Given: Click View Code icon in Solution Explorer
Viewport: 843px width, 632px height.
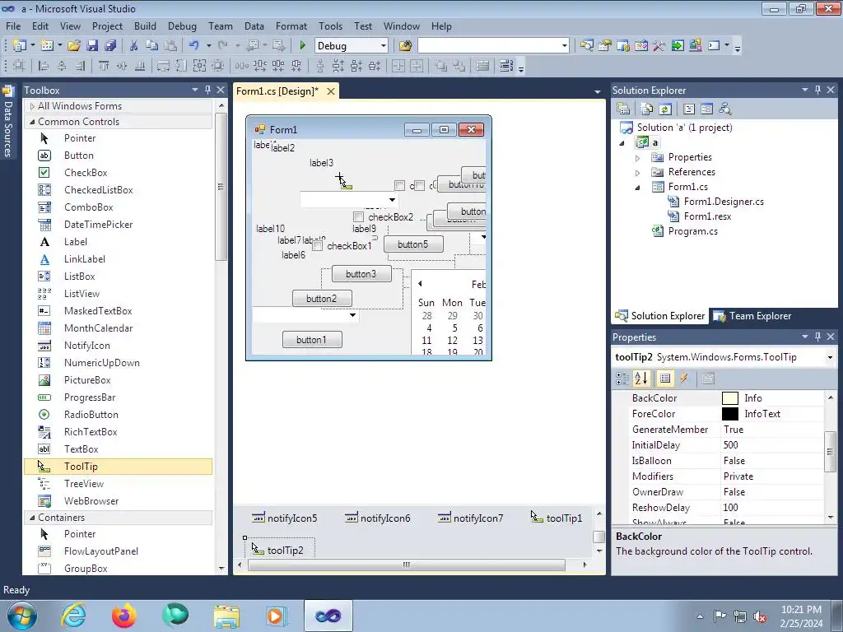Looking at the screenshot, I should tap(689, 109).
